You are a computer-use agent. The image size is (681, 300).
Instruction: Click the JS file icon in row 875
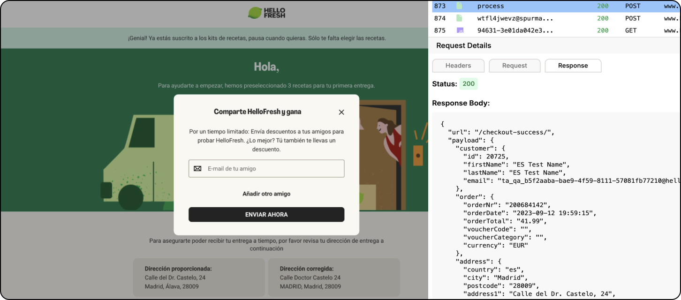460,30
